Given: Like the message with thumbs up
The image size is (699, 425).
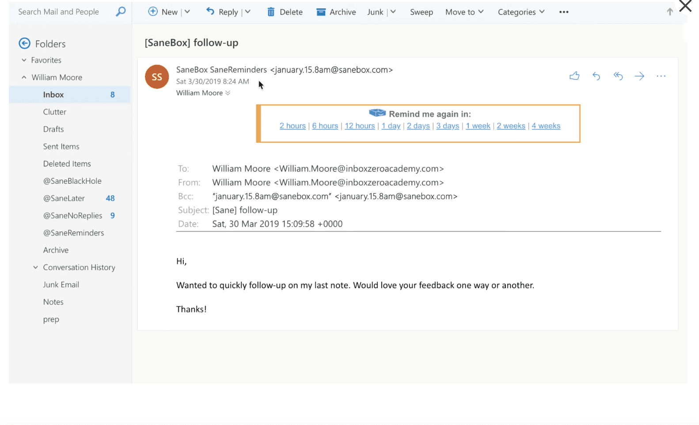Looking at the screenshot, I should point(574,76).
